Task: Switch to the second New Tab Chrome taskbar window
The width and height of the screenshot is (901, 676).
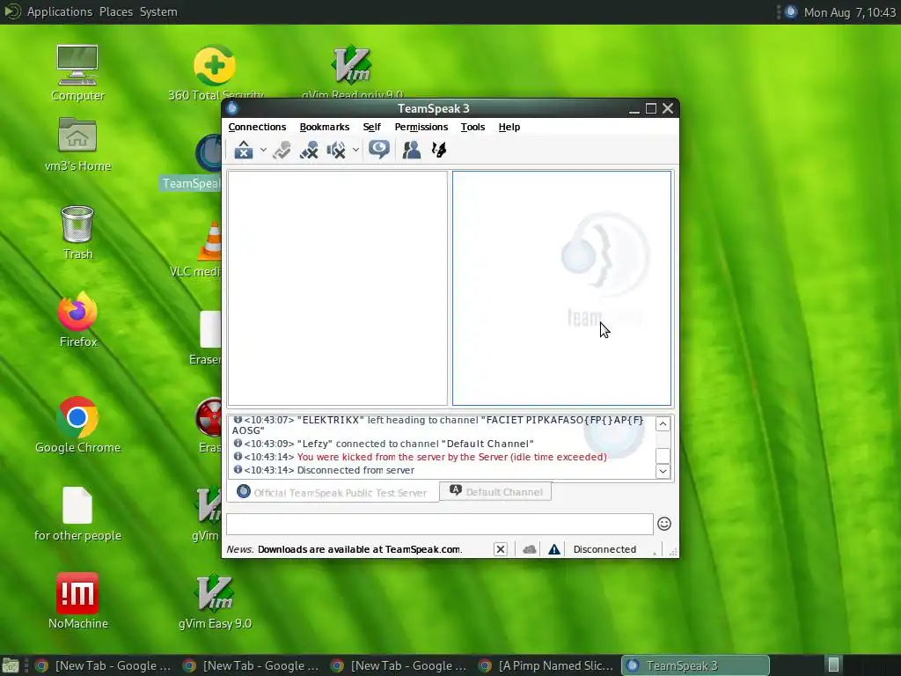Action: 251,665
